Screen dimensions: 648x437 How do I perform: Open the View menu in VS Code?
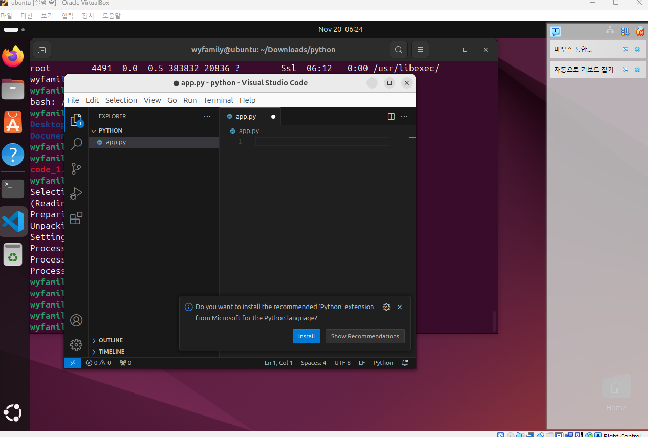[153, 100]
